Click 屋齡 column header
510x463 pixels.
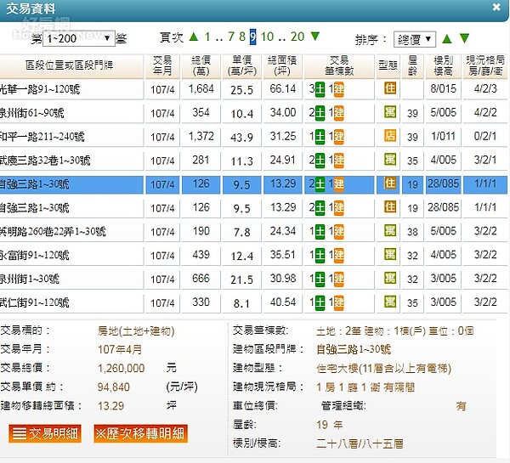[412, 65]
